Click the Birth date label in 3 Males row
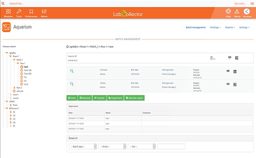 135,83
